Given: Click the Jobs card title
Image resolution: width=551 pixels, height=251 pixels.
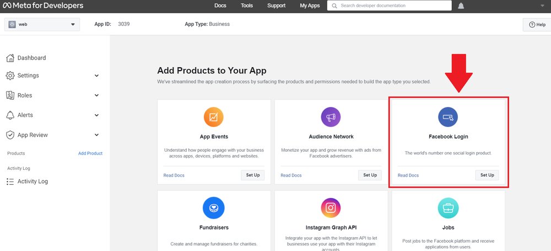Looking at the screenshot, I should [448, 227].
